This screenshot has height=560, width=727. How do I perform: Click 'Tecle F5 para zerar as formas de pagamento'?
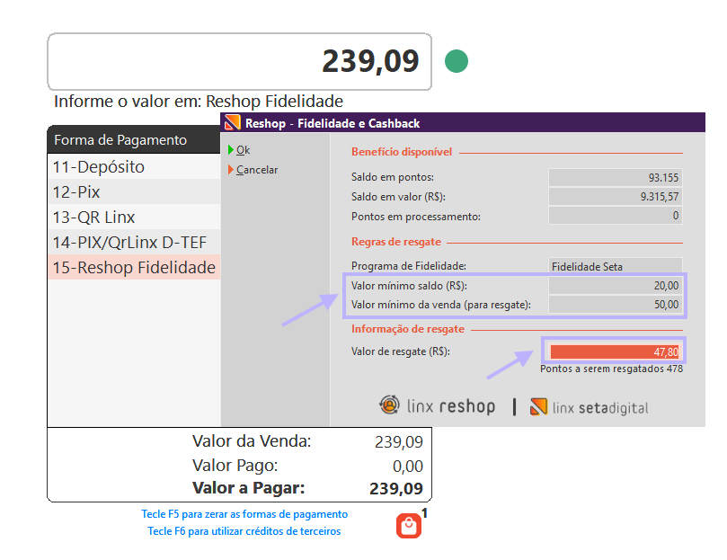pyautogui.click(x=244, y=514)
